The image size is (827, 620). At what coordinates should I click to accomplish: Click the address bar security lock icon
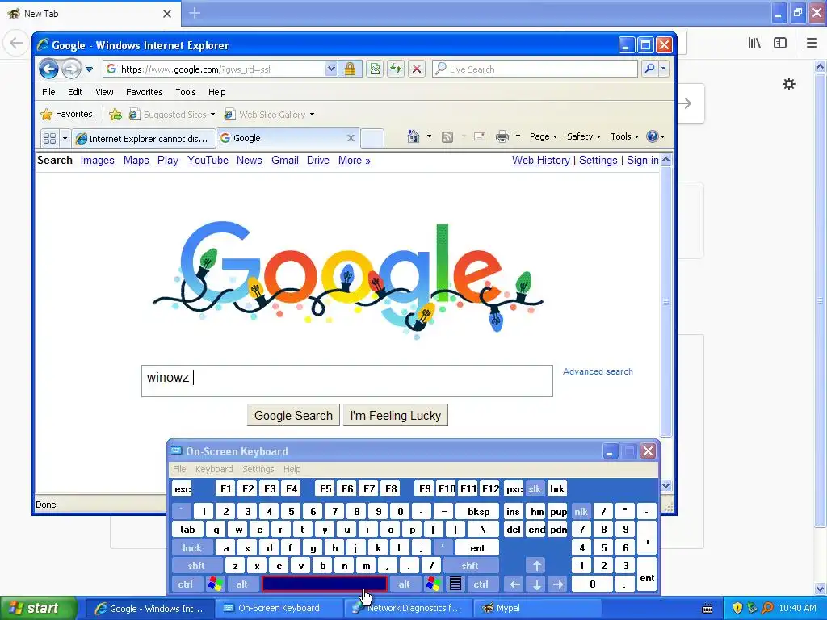tap(350, 69)
